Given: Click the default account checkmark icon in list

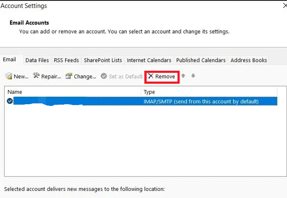Looking at the screenshot, I should tap(10, 101).
